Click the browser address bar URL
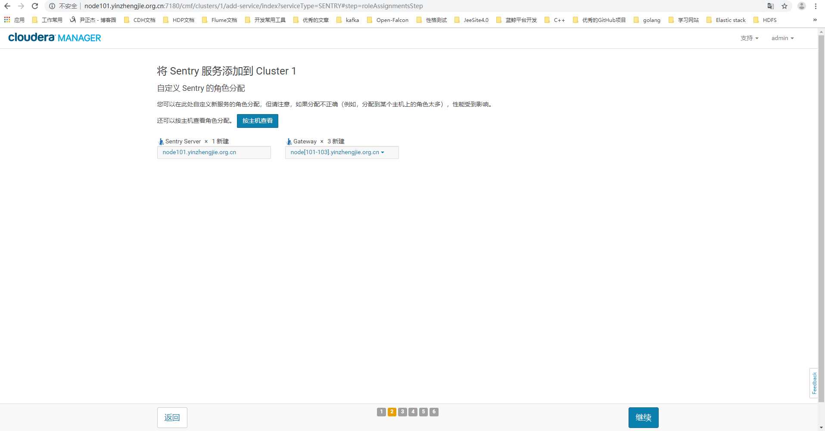Viewport: 825px width, 431px height. (x=253, y=6)
